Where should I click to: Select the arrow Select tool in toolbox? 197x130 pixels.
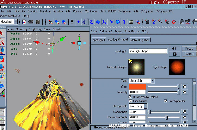point(1,33)
